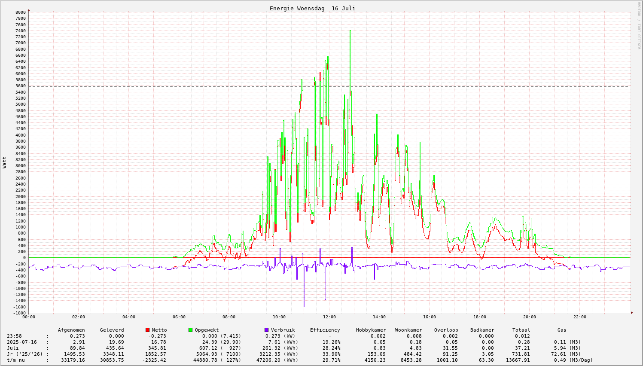Click the rotated Watt axis label
The image size is (643, 366).
pos(5,162)
